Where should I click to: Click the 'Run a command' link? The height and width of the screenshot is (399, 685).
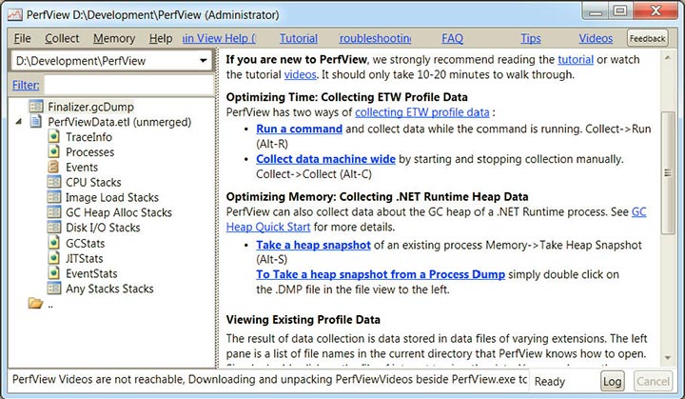(300, 130)
